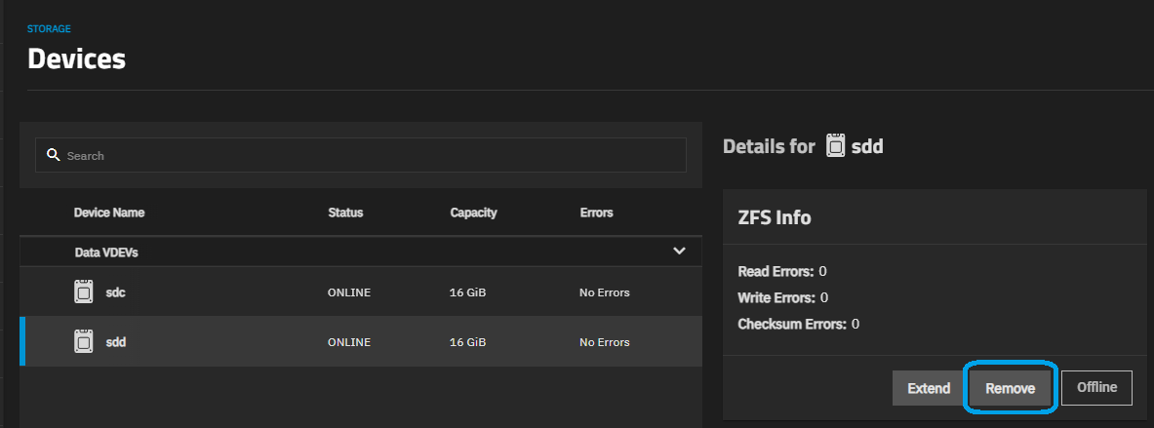Click the ZFS Info card heading
This screenshot has height=428, width=1154.
(x=775, y=217)
